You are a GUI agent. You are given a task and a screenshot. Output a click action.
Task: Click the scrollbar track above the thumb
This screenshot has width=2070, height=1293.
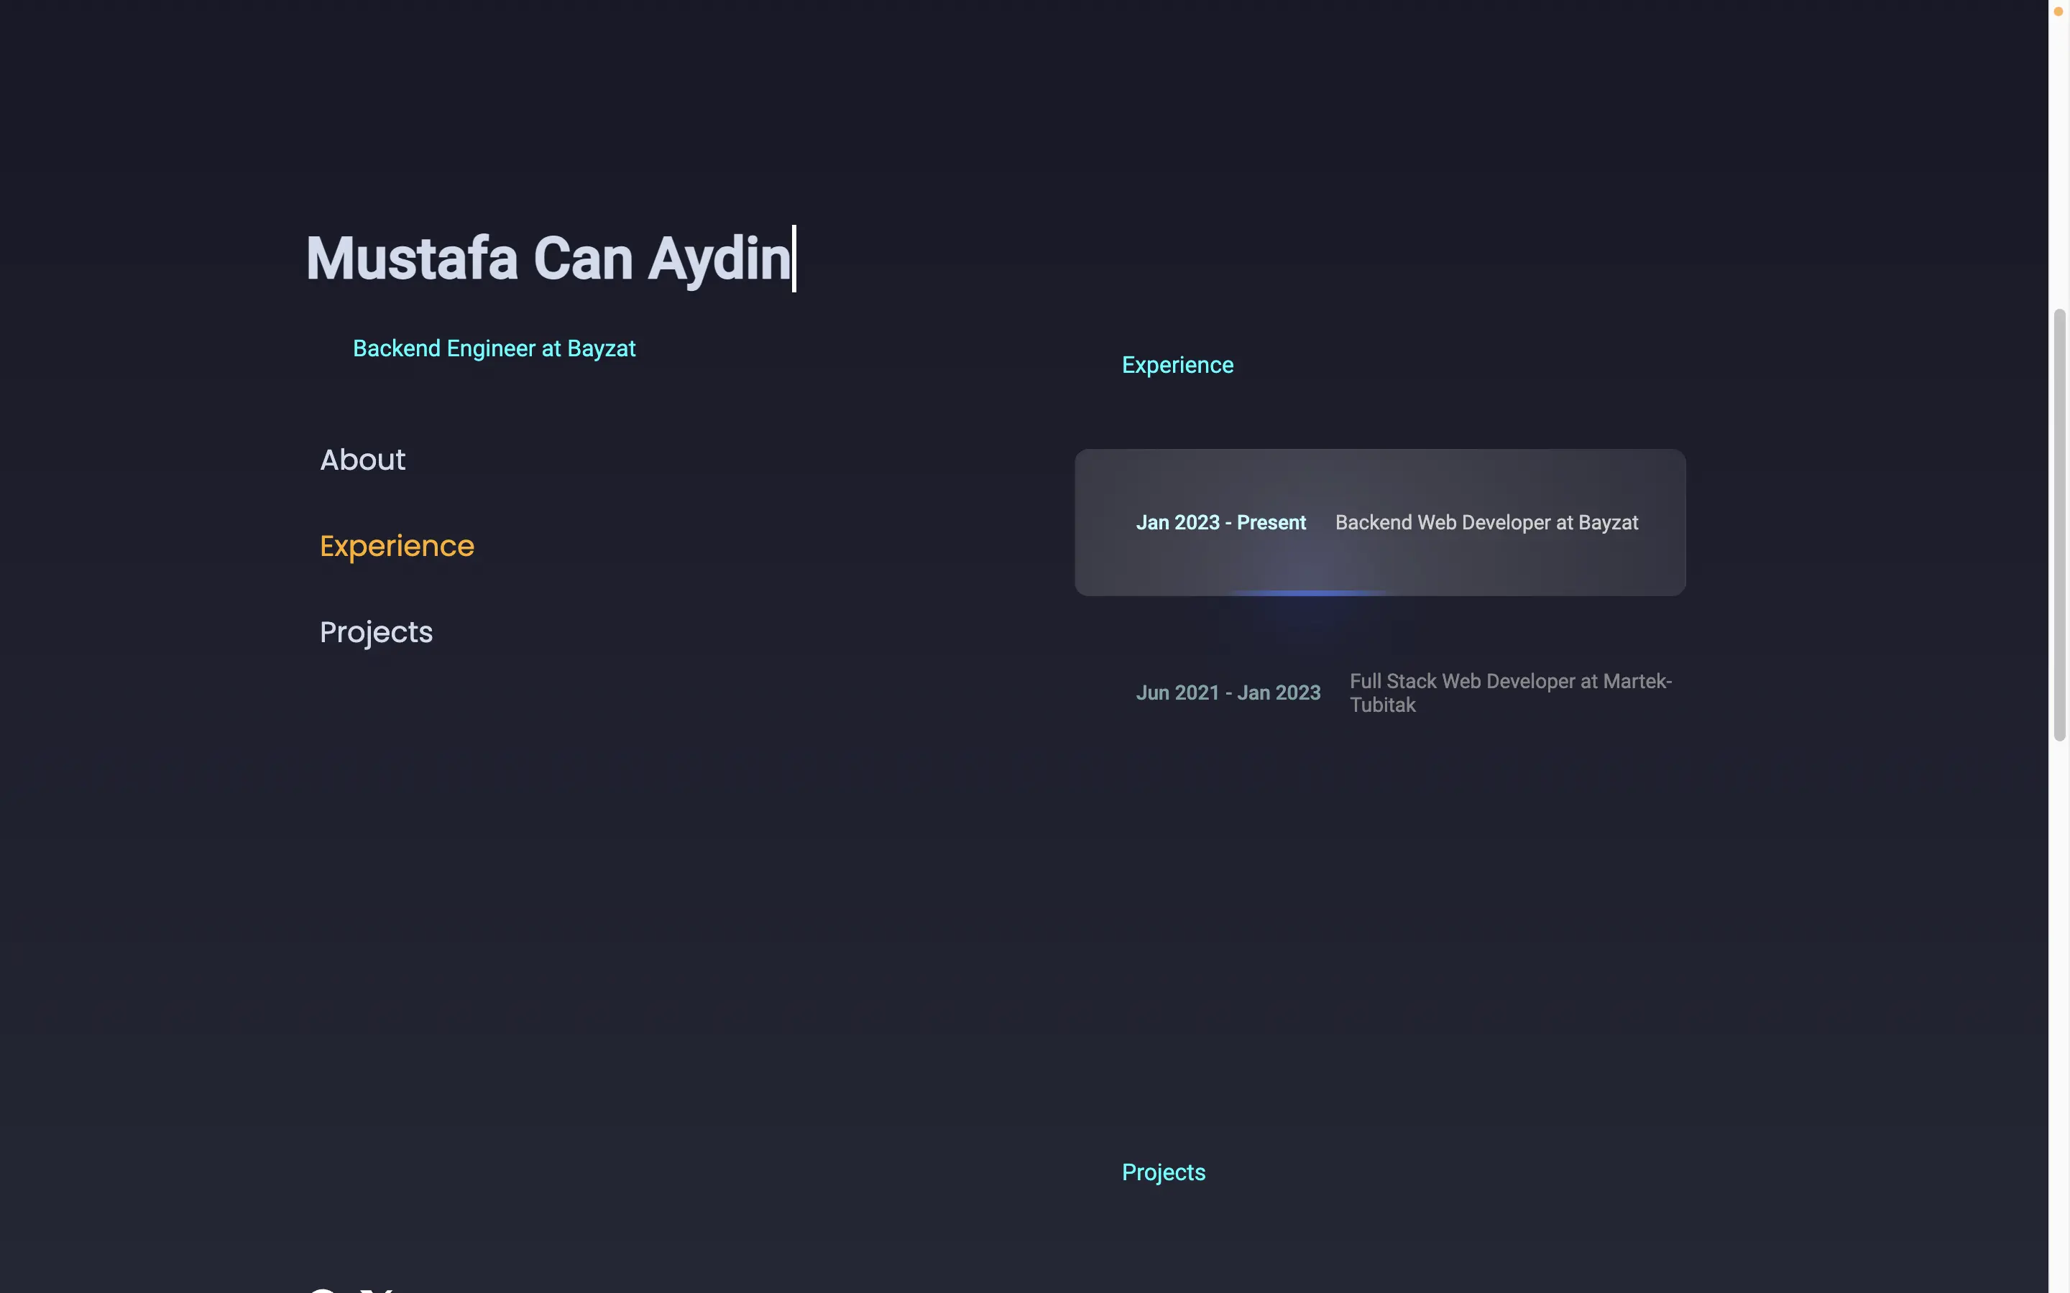(2059, 162)
